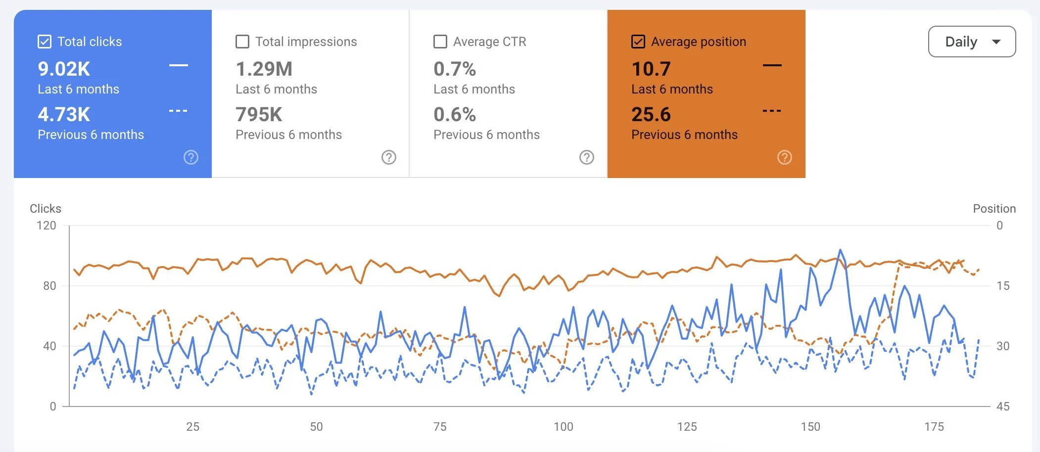Screen dimensions: 1040x452
Task: Click the 10.7 average position value
Action: [x=651, y=69]
